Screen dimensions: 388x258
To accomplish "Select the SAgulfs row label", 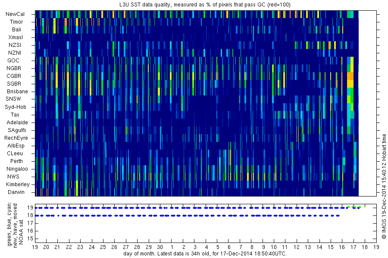I will (x=17, y=130).
